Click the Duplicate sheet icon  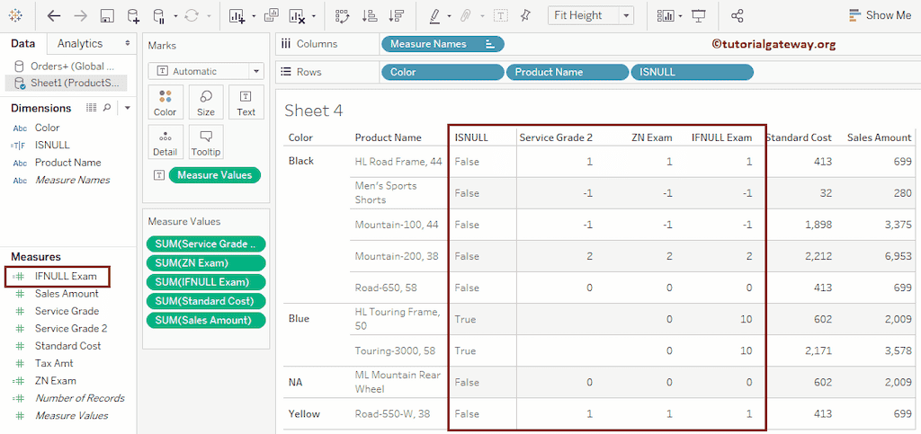pyautogui.click(x=272, y=16)
